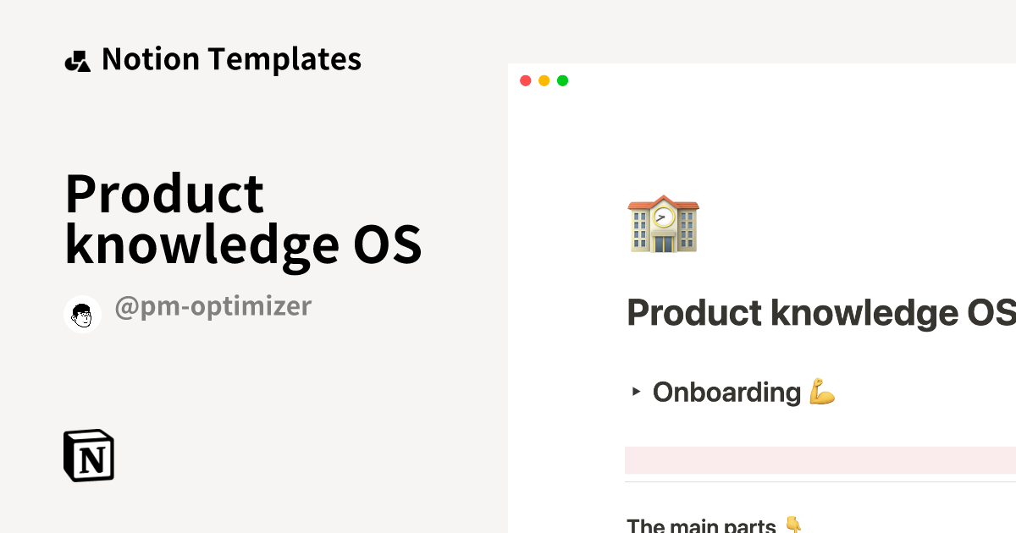1016x533 pixels.
Task: Open the @pm-optimizer profile link
Action: [213, 306]
